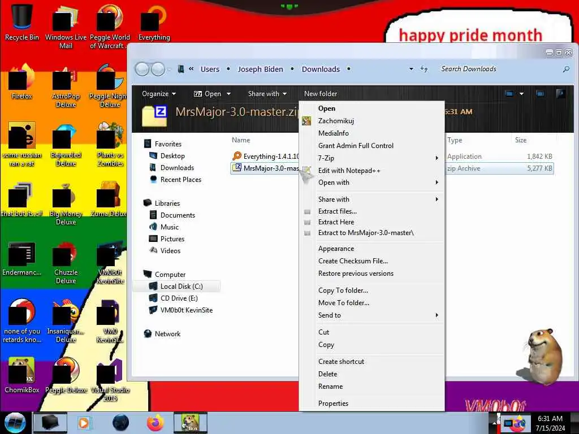
Task: Click the Windows Start orb
Action: [x=15, y=423]
